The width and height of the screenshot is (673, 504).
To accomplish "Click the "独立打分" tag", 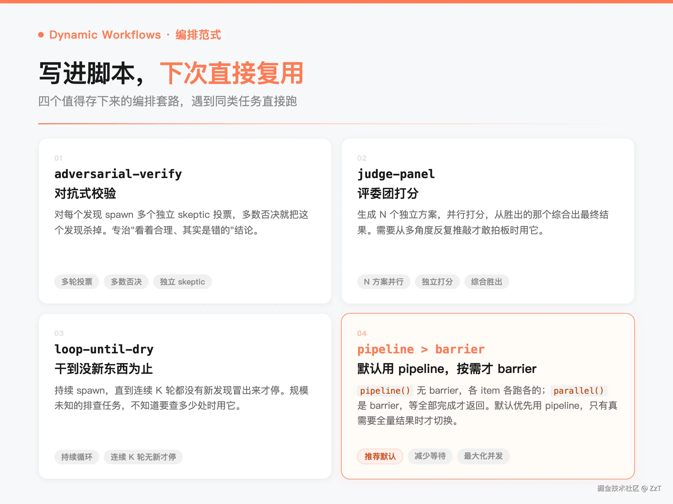I will coord(437,282).
